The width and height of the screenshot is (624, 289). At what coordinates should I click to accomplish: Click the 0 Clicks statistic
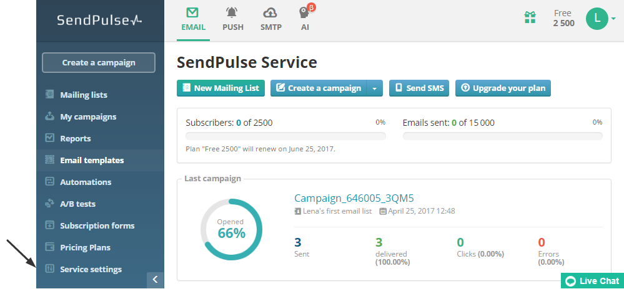coord(480,247)
